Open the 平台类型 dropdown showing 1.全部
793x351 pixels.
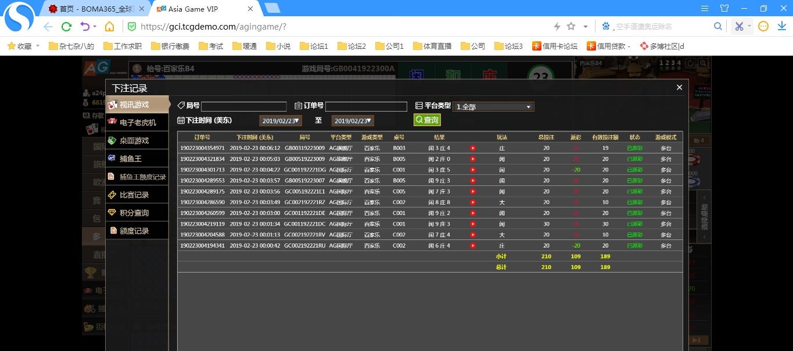(x=493, y=107)
